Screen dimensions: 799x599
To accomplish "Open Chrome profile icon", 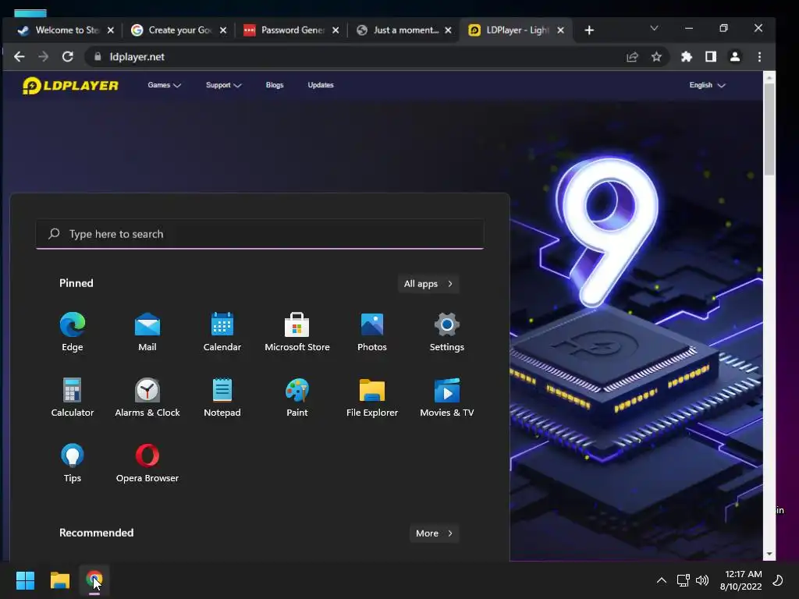I will 735,56.
